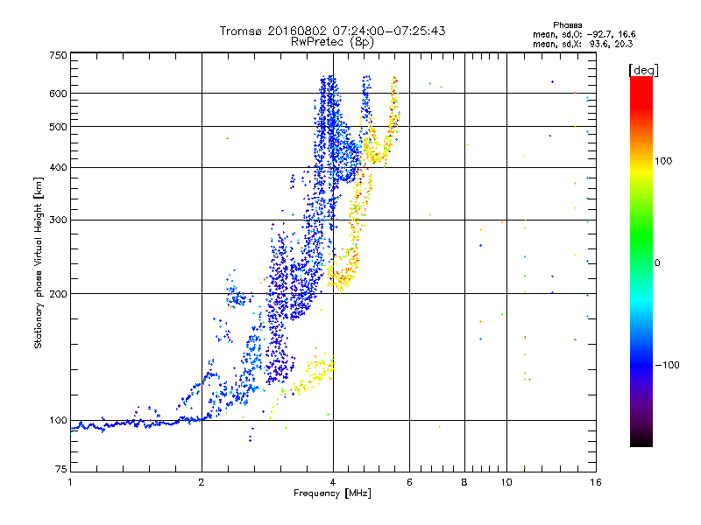Viewport: 701px width, 525px height.
Task: Click the yellow X-mode cluster near 130 km
Action: tap(318, 370)
